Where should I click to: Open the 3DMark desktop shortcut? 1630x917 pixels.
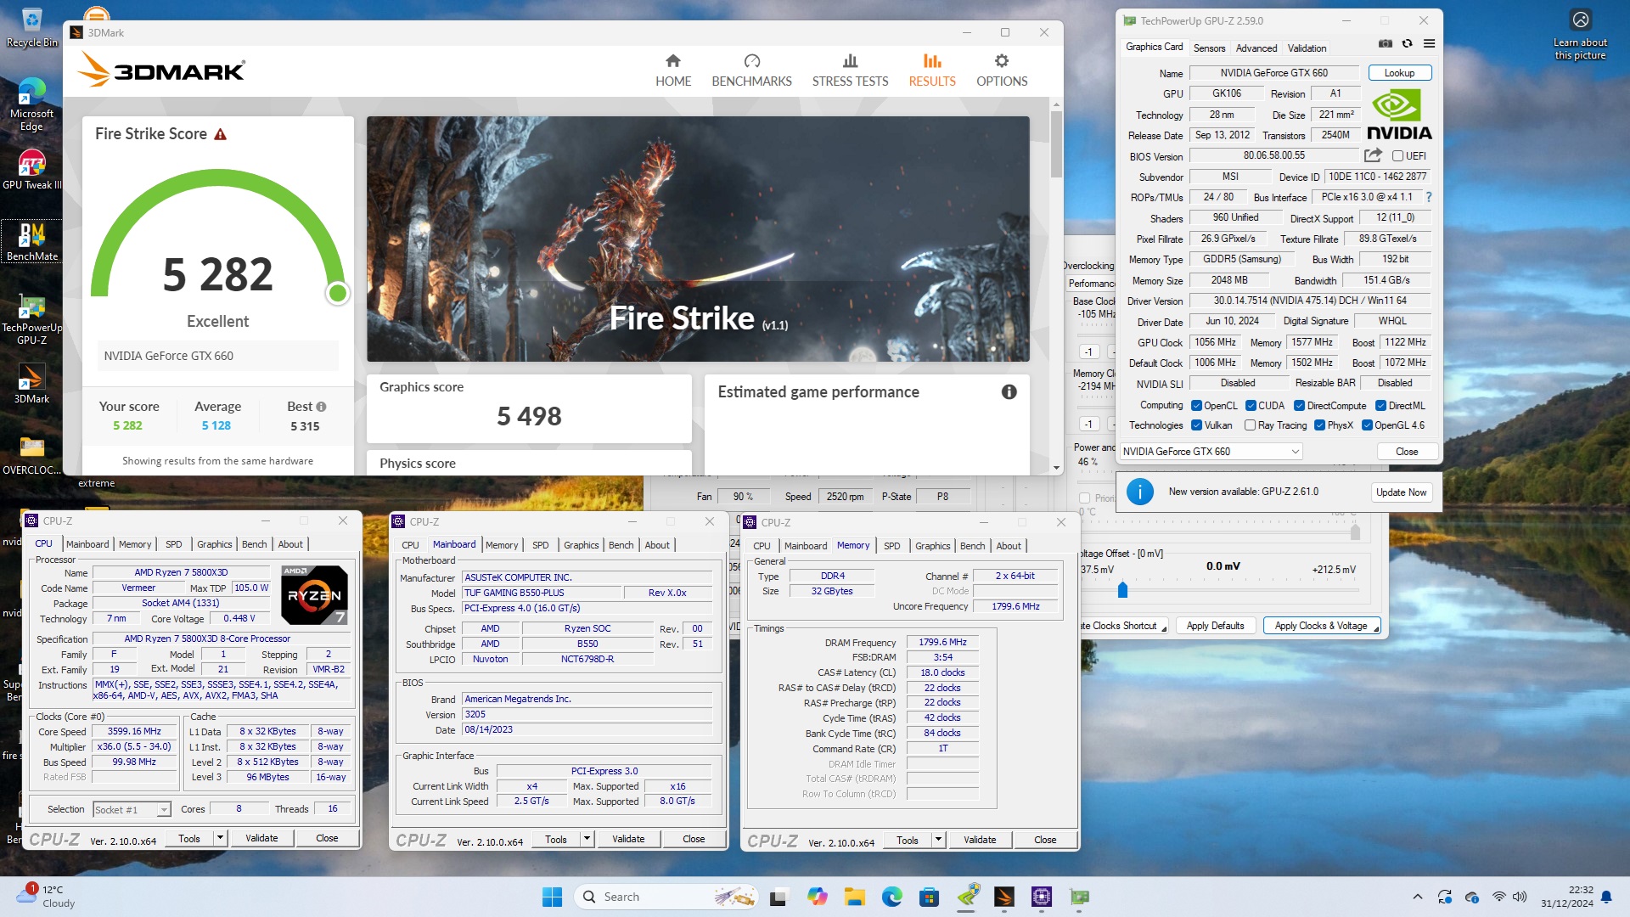click(31, 384)
